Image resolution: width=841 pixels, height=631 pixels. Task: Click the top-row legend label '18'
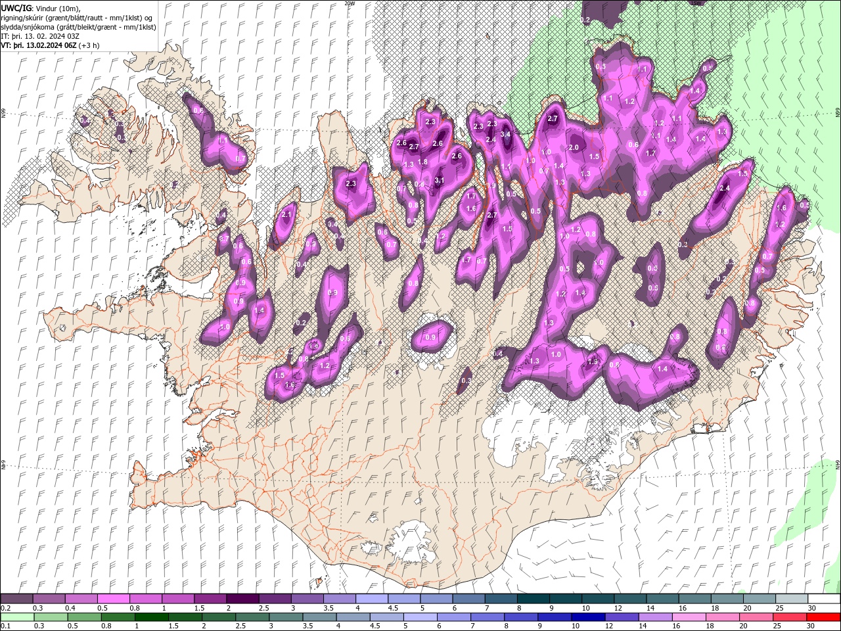[x=715, y=608]
